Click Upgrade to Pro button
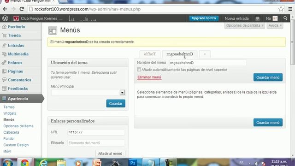Screen dimensions: 295x166 tap(204, 18)
